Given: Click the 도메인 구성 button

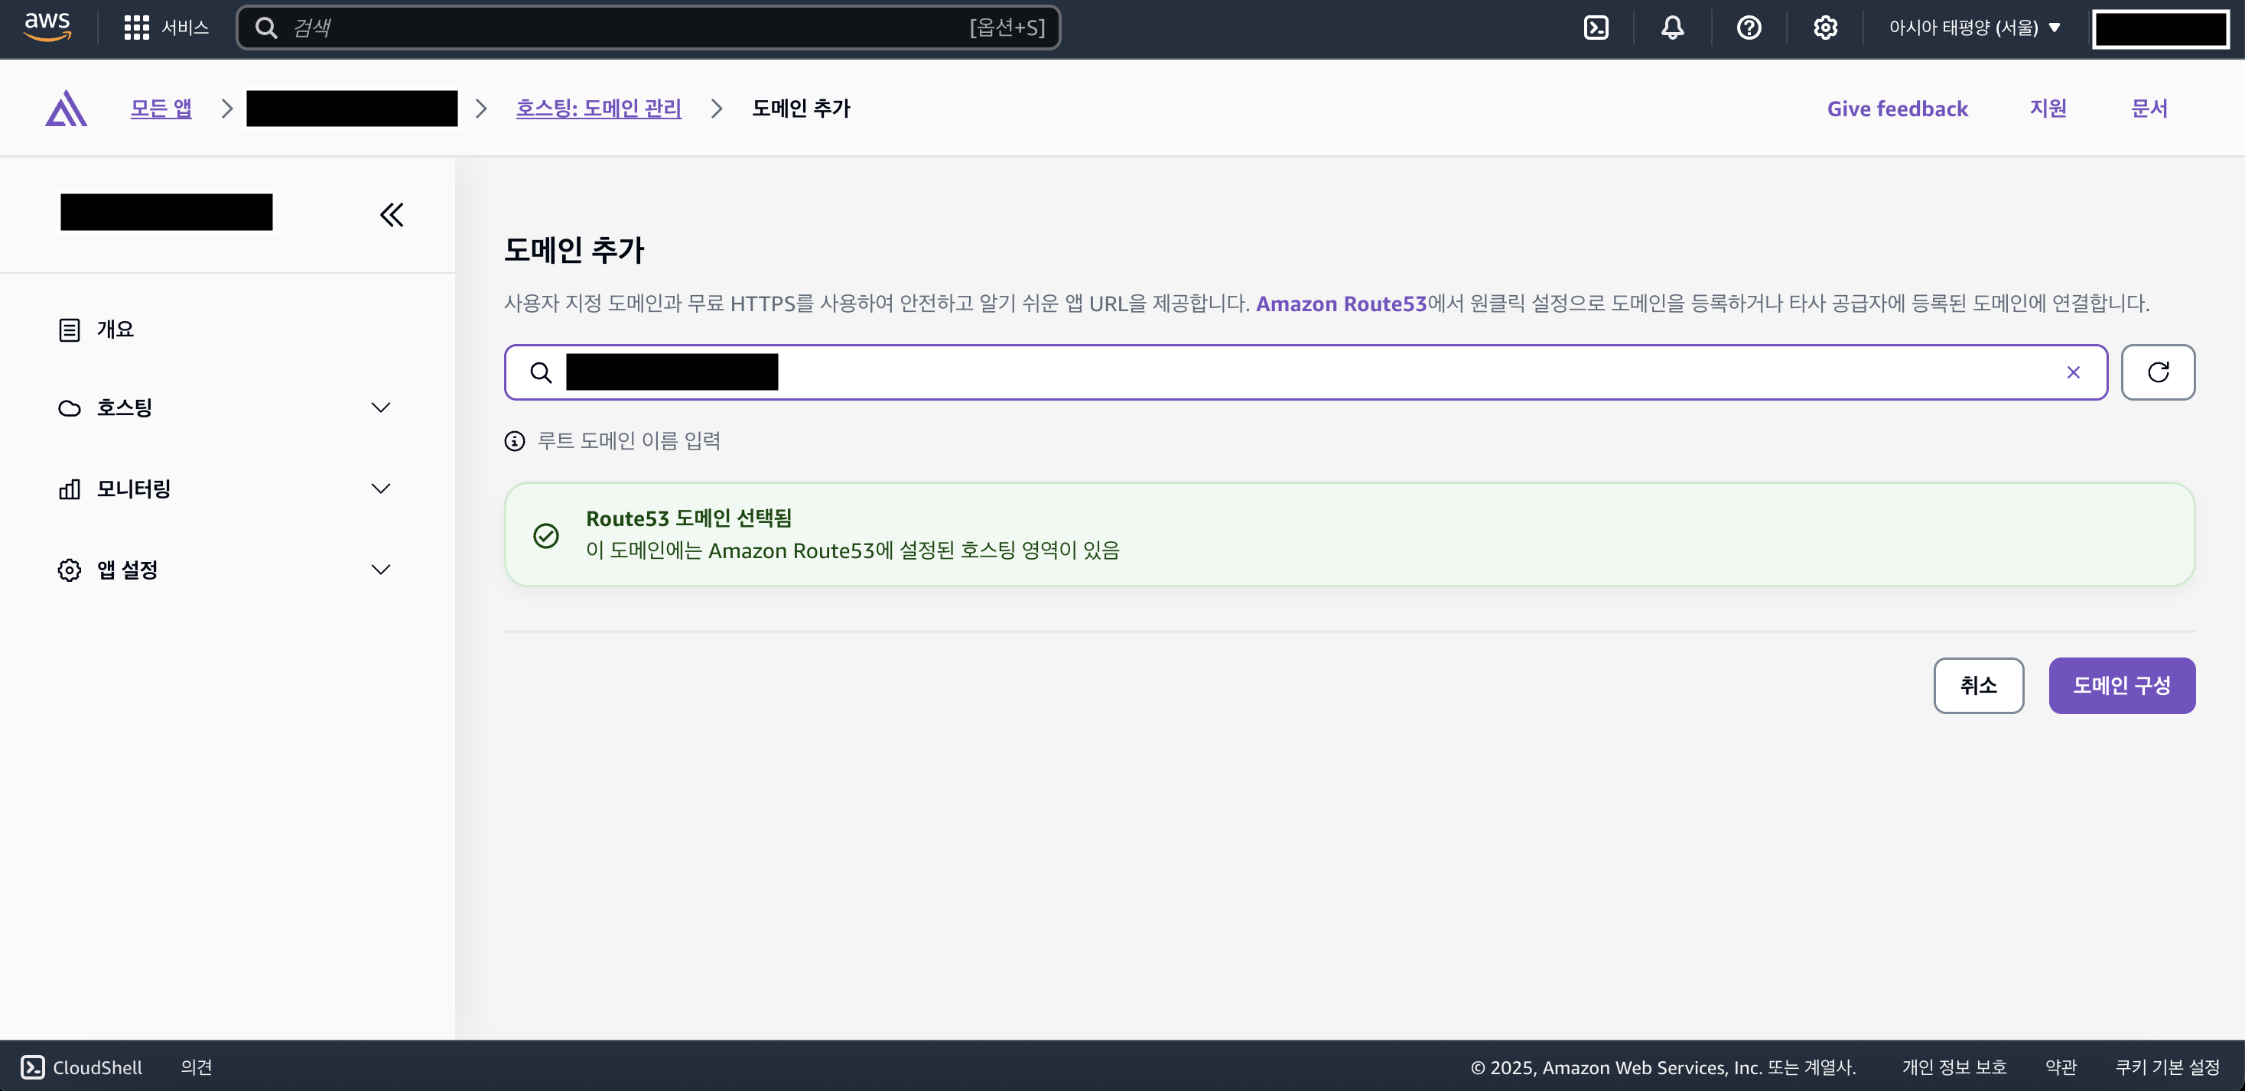Looking at the screenshot, I should coord(2122,686).
